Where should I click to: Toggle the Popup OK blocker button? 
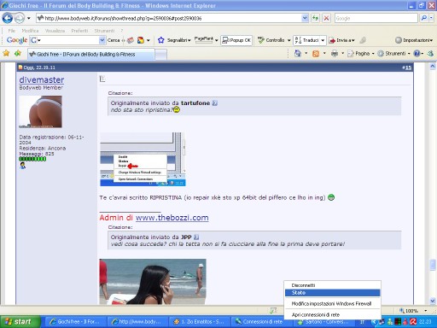236,40
